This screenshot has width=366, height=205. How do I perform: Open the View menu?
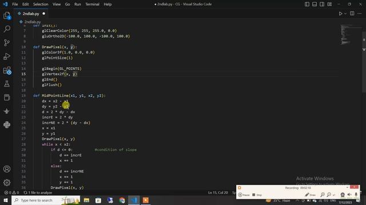57,4
